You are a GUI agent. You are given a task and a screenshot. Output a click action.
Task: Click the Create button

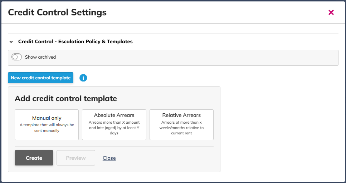click(x=34, y=158)
